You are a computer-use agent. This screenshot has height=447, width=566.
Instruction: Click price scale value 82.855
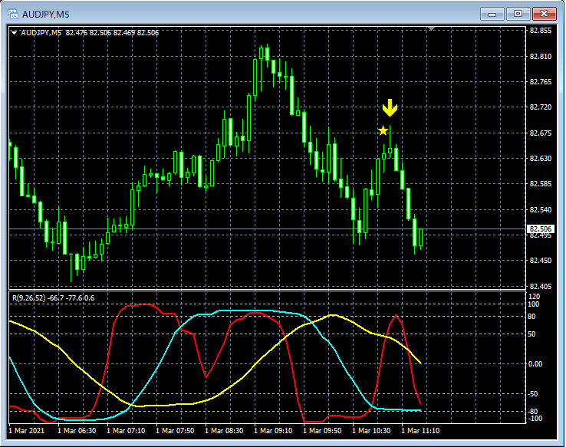[x=541, y=31]
